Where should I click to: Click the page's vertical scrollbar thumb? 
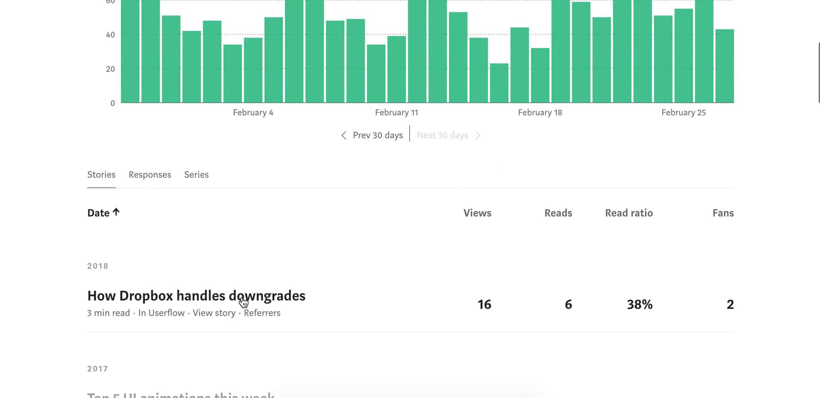(x=819, y=73)
